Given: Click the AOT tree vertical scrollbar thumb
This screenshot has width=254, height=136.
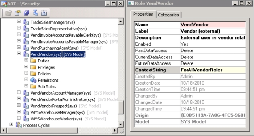Looking at the screenshot, I should coord(121,107).
